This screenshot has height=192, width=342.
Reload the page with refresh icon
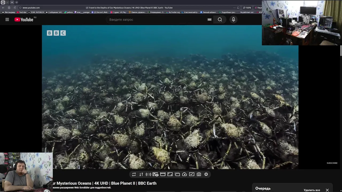(15, 8)
